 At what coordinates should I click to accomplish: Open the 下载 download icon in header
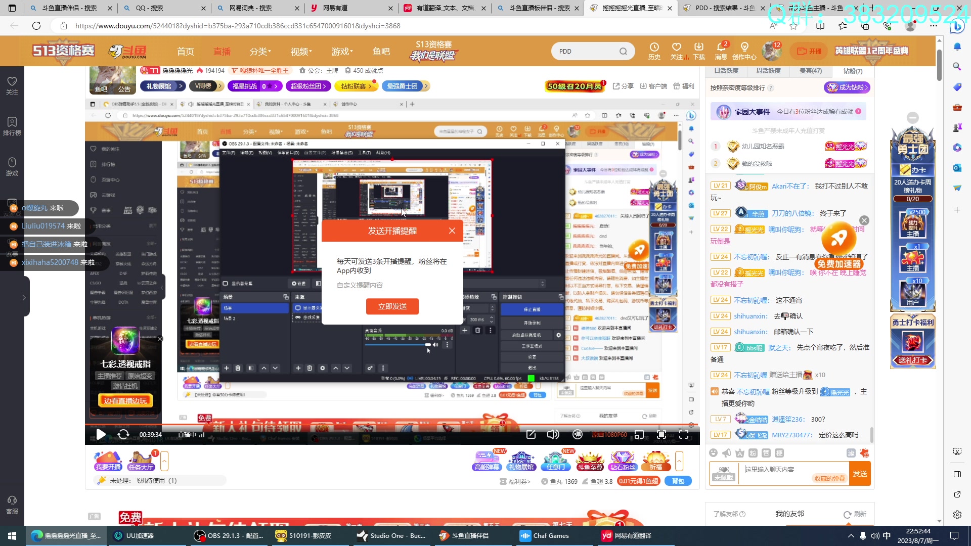[x=699, y=51]
